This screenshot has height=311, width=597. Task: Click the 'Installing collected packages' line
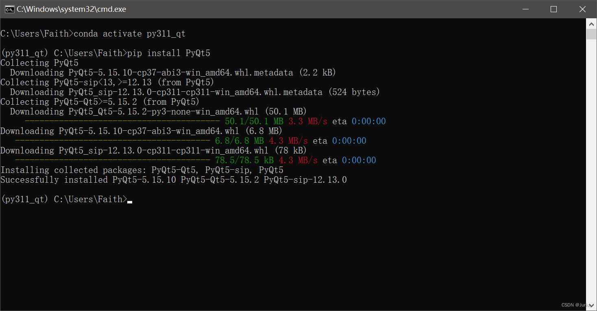pyautogui.click(x=142, y=170)
